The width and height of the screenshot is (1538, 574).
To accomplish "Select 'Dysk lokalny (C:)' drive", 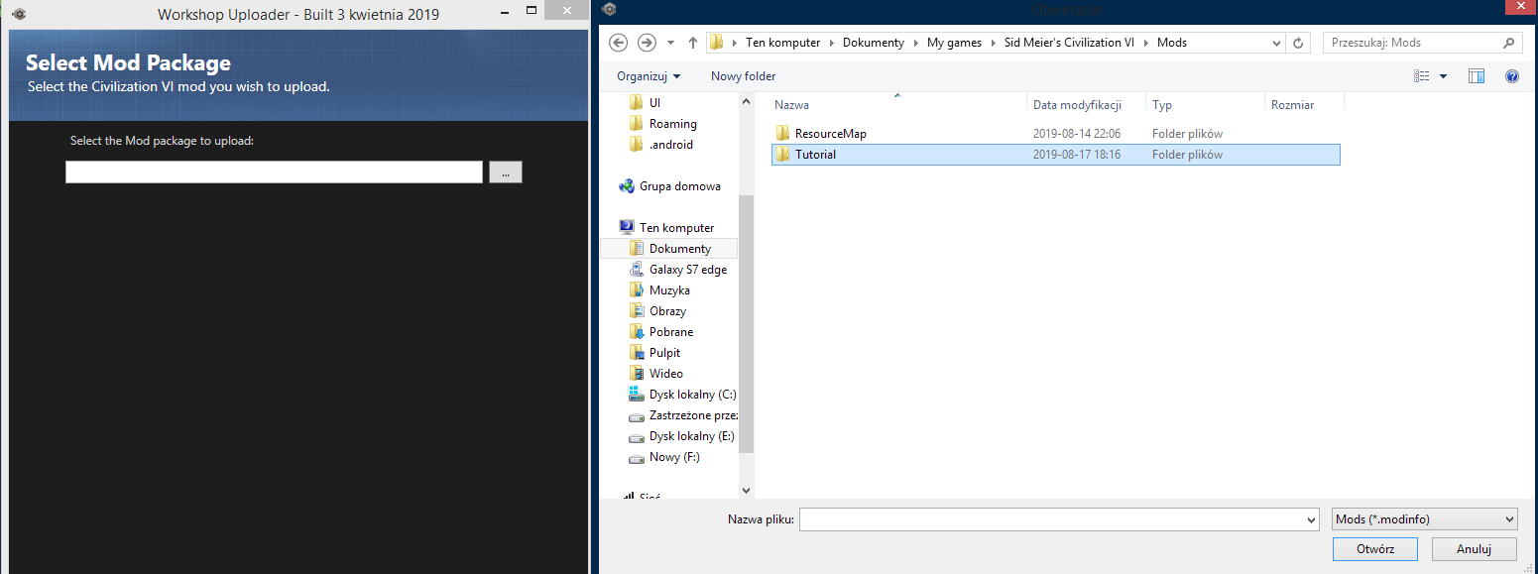I will tap(692, 395).
